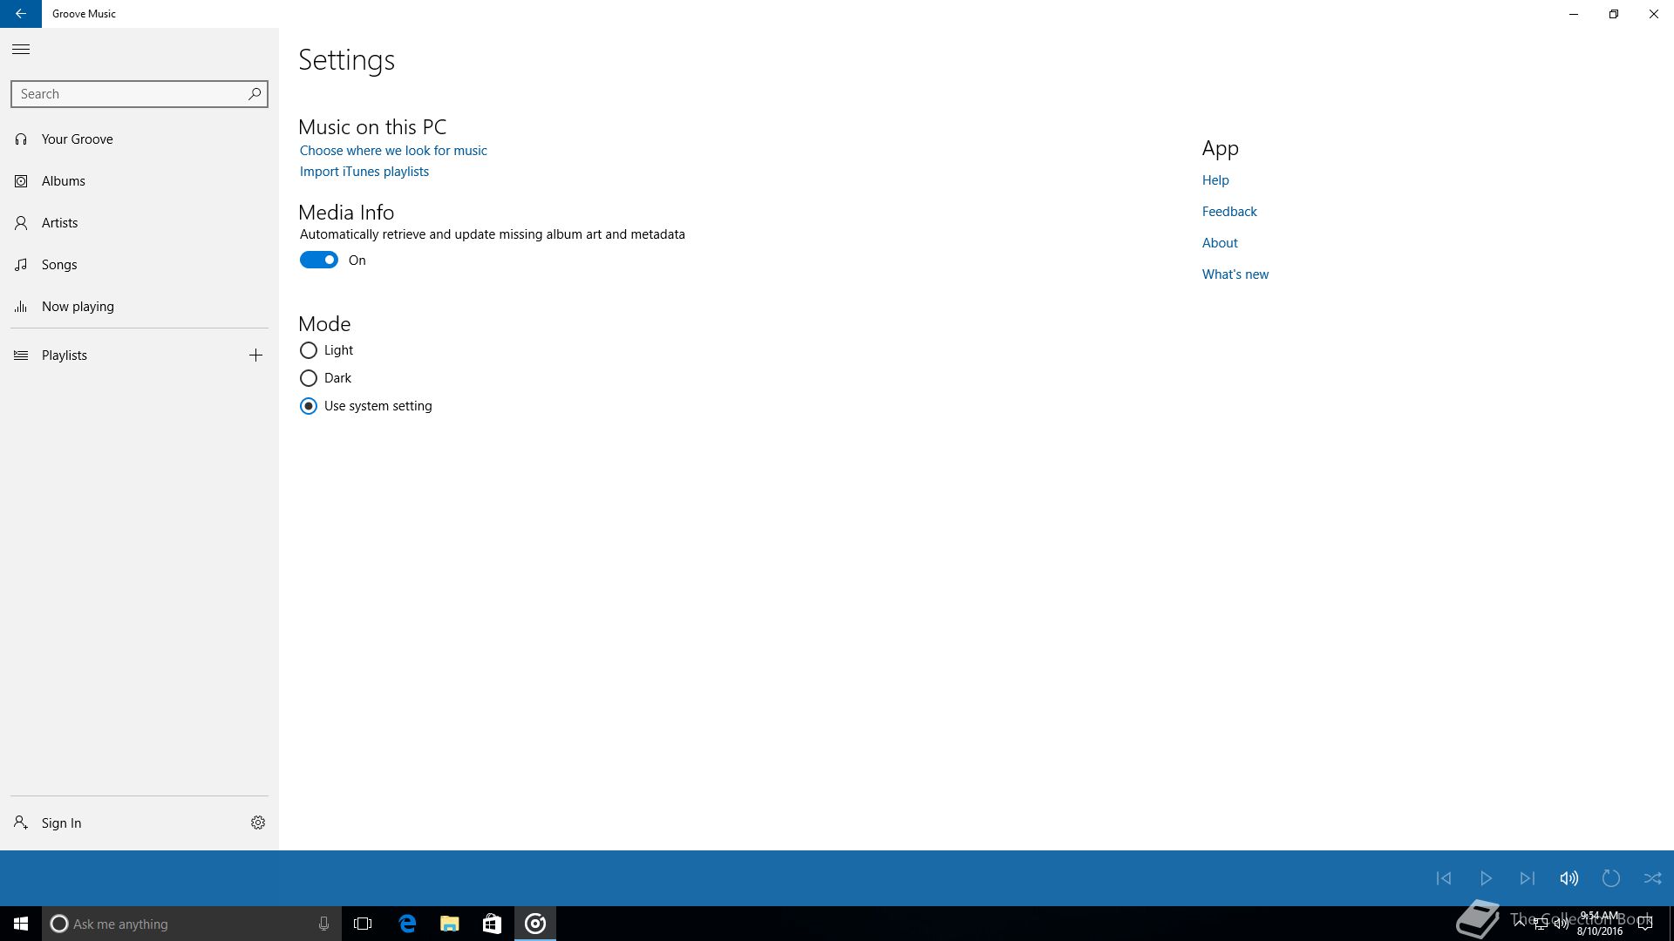Open the What's new link
Screen dimensions: 1674x941
pos(1235,274)
